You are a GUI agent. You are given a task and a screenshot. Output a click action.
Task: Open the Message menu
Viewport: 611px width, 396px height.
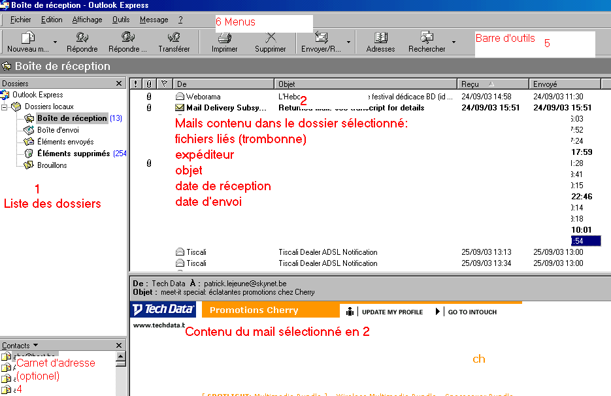click(x=154, y=20)
